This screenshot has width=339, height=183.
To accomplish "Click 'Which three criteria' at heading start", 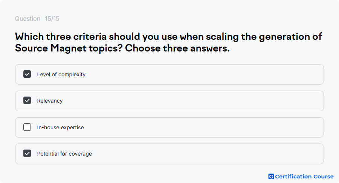I will (x=61, y=36).
